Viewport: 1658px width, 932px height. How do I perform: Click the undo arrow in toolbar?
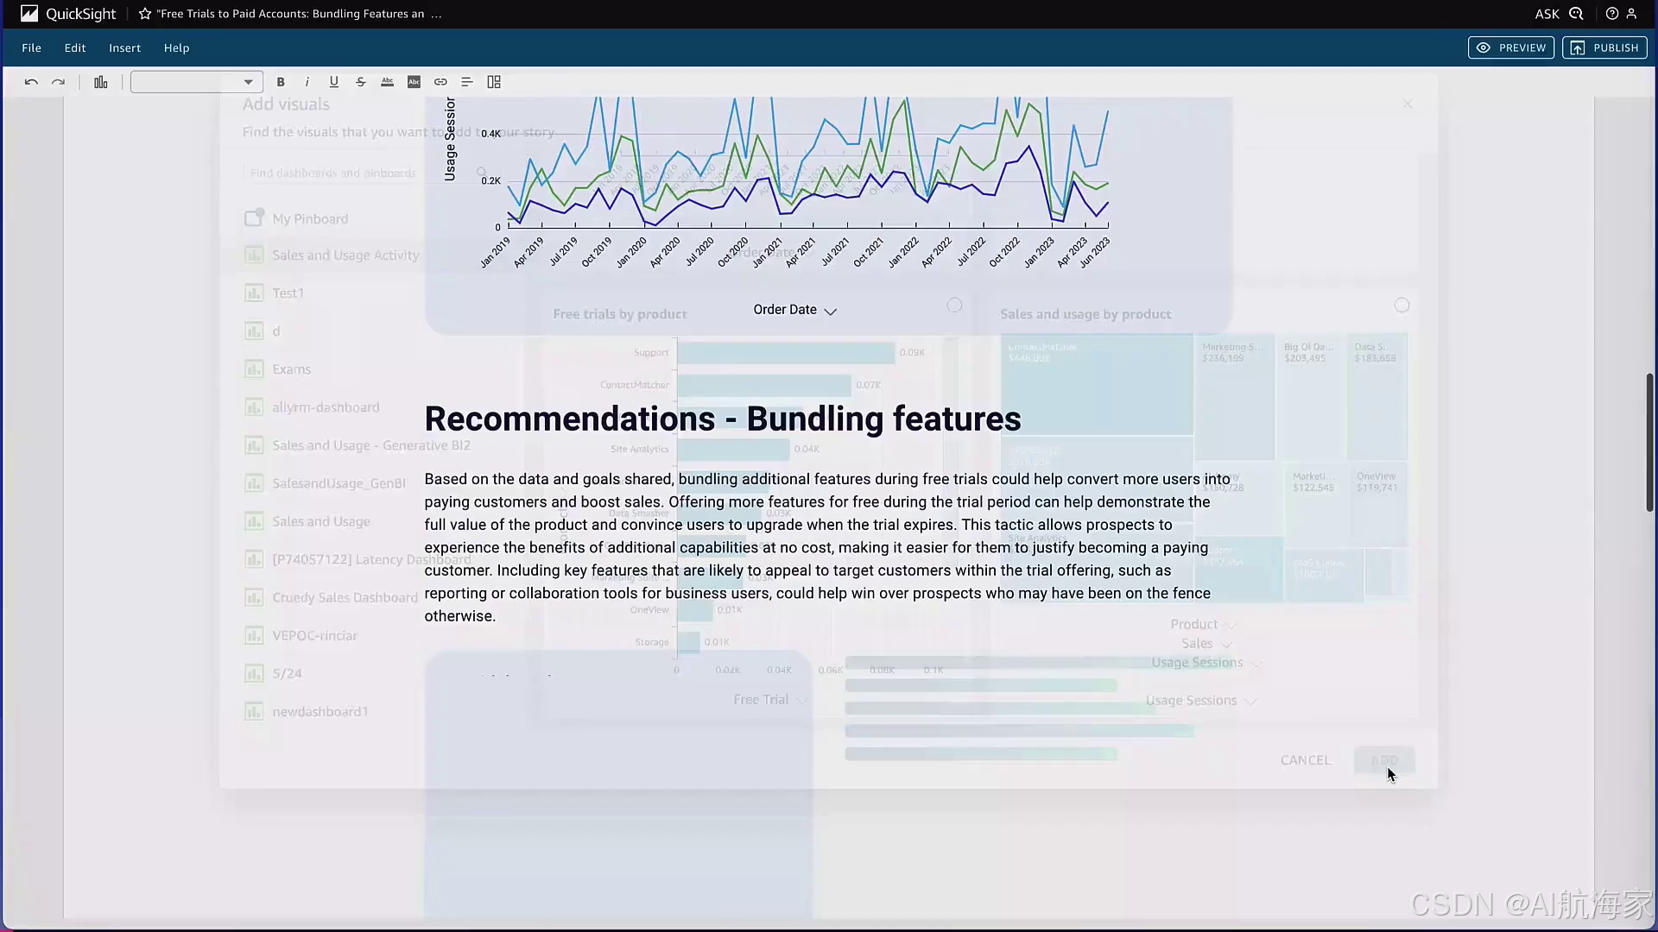point(31,82)
